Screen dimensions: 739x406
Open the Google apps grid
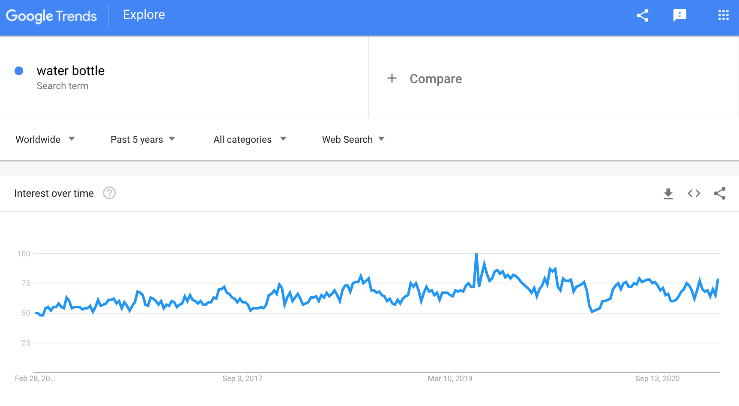click(723, 15)
